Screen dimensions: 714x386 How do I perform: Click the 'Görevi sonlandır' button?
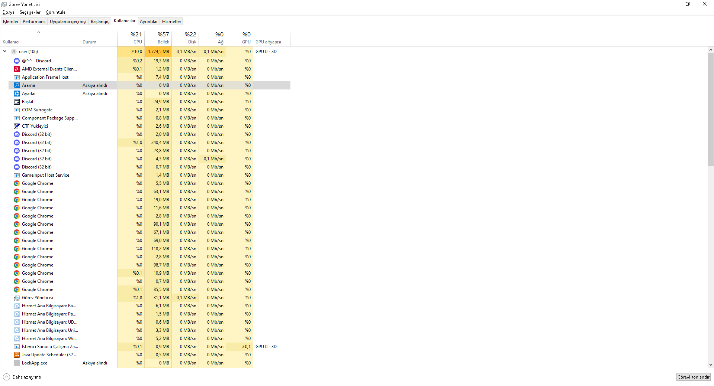[x=694, y=377]
